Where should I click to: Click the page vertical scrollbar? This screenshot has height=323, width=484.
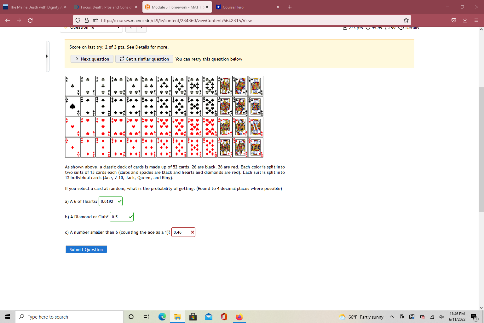tap(481, 149)
